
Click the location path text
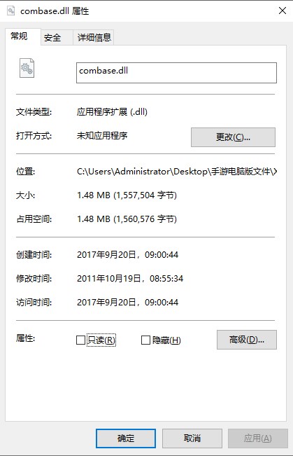(x=176, y=172)
